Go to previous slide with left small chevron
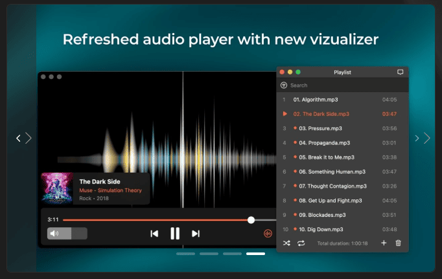Image resolution: width=442 pixels, height=279 pixels. pos(18,139)
